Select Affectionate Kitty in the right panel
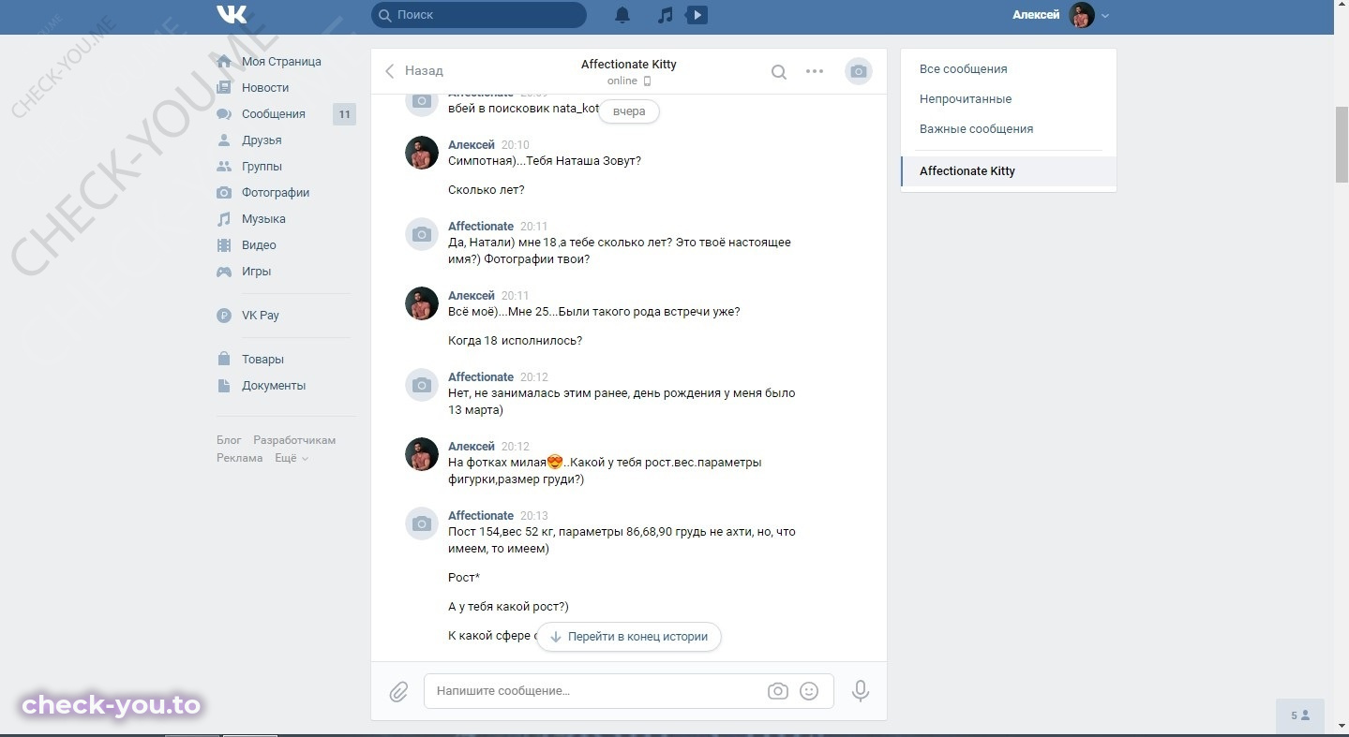Viewport: 1349px width, 737px height. click(x=1009, y=171)
